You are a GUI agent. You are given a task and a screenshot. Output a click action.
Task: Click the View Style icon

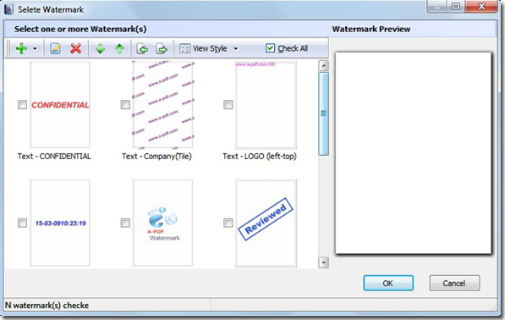pyautogui.click(x=185, y=48)
